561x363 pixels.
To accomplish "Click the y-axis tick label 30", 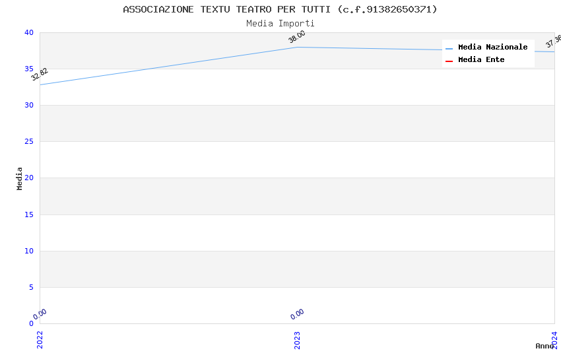I will (29, 105).
